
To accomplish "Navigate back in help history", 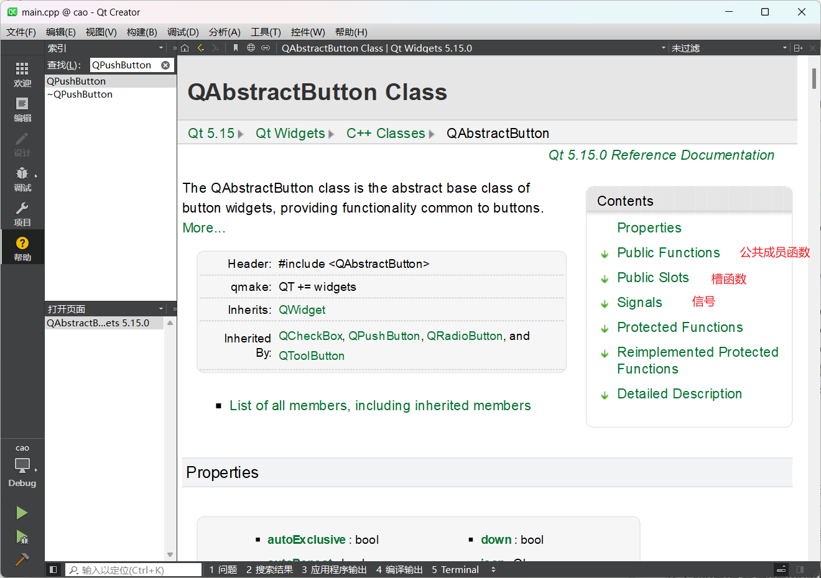I will tap(200, 48).
